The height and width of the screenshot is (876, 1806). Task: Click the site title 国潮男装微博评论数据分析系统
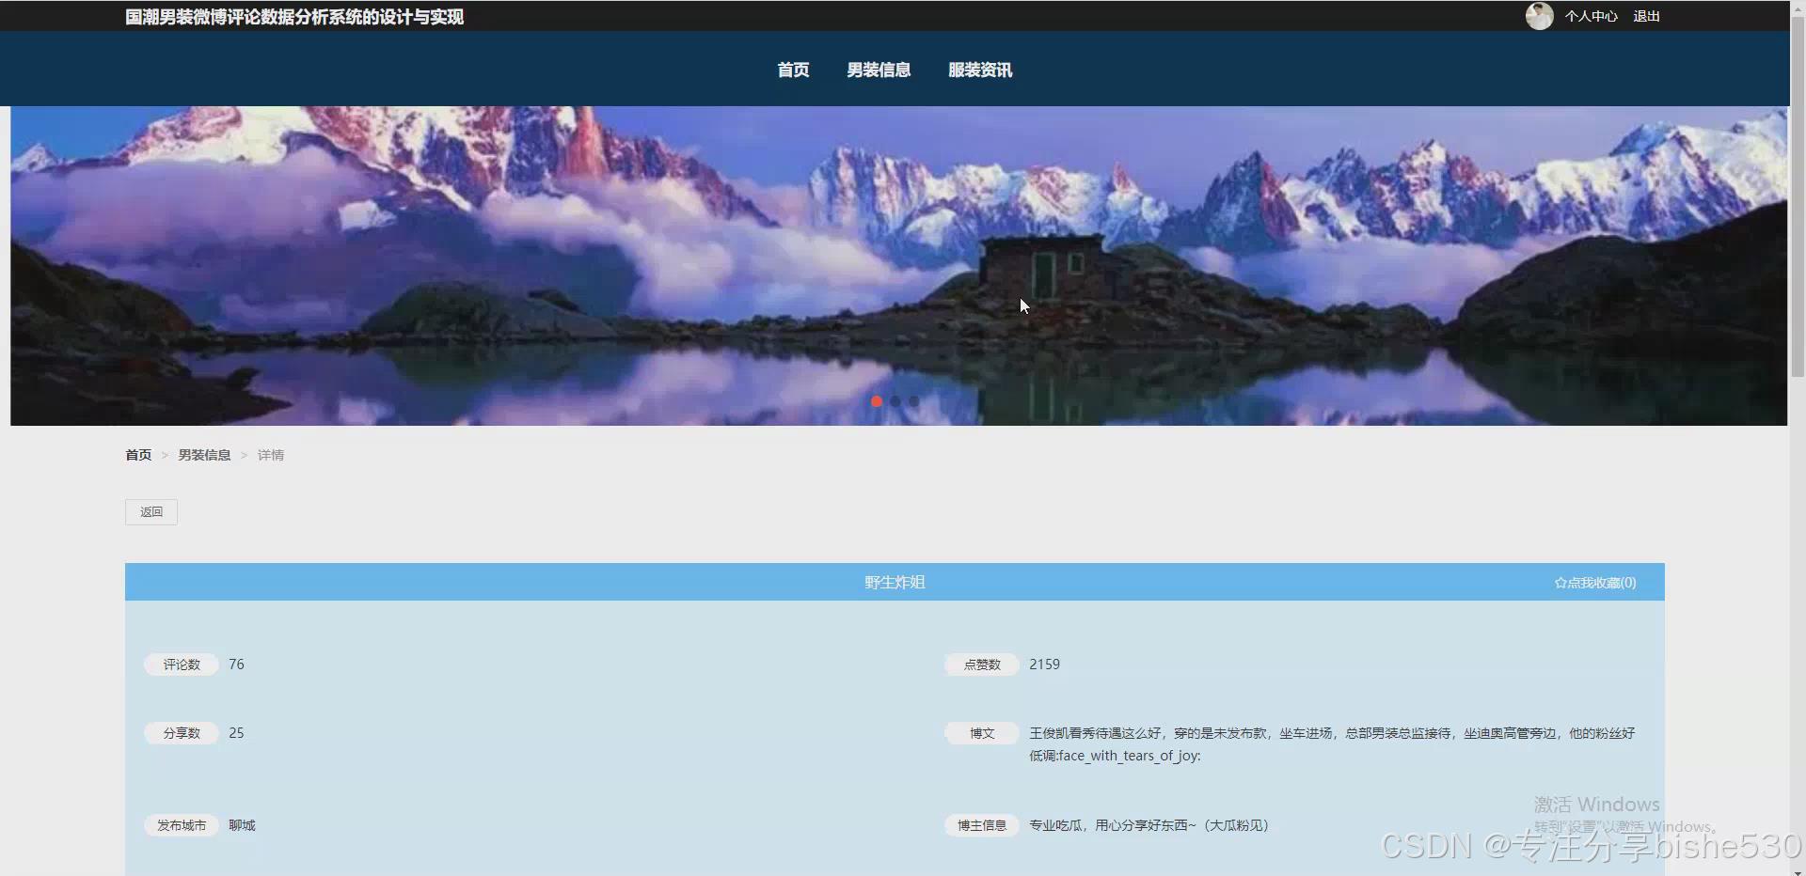[293, 16]
